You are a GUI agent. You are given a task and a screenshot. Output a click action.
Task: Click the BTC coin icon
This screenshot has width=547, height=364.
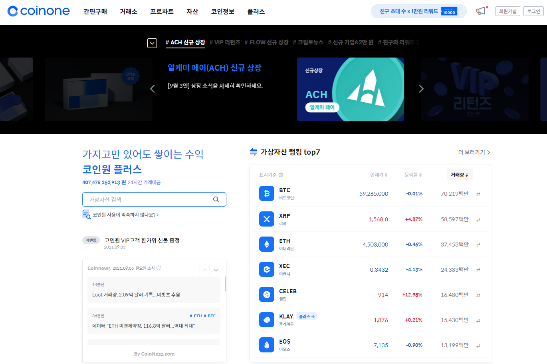tap(267, 193)
